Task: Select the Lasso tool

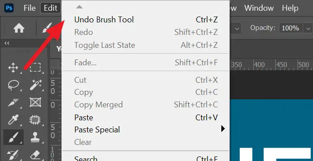Action: click(13, 85)
